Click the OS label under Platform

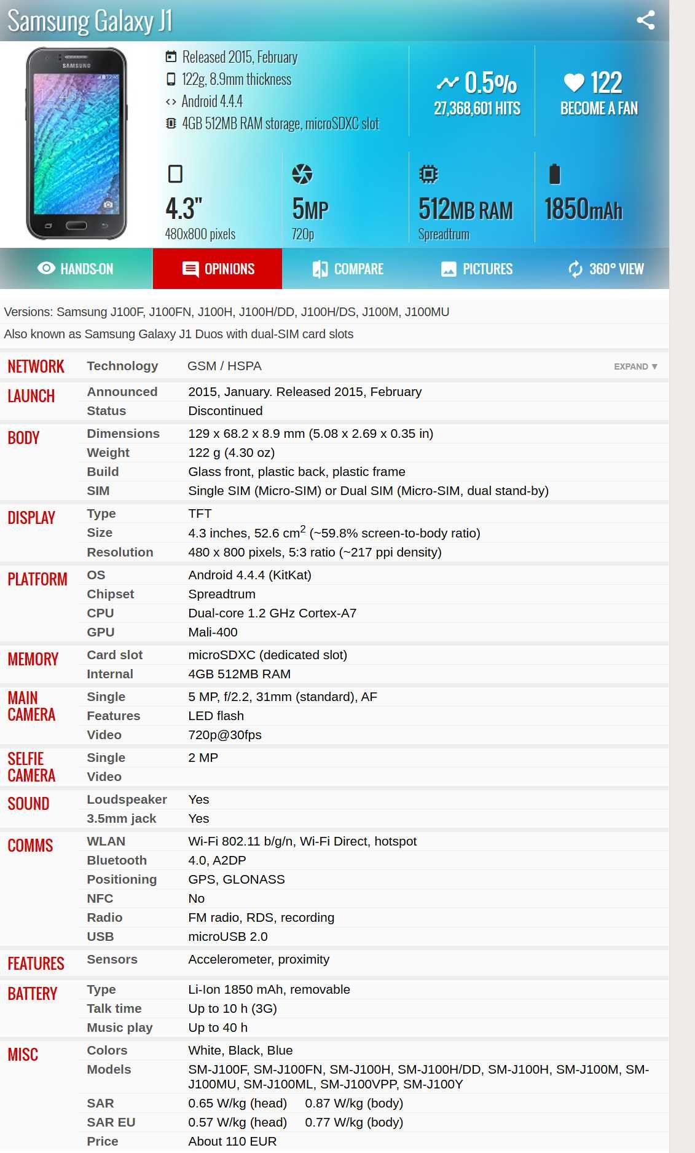[96, 575]
